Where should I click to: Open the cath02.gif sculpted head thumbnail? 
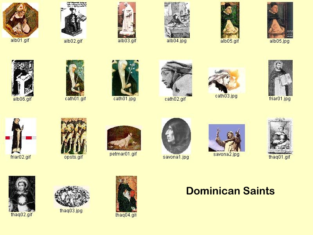point(176,78)
